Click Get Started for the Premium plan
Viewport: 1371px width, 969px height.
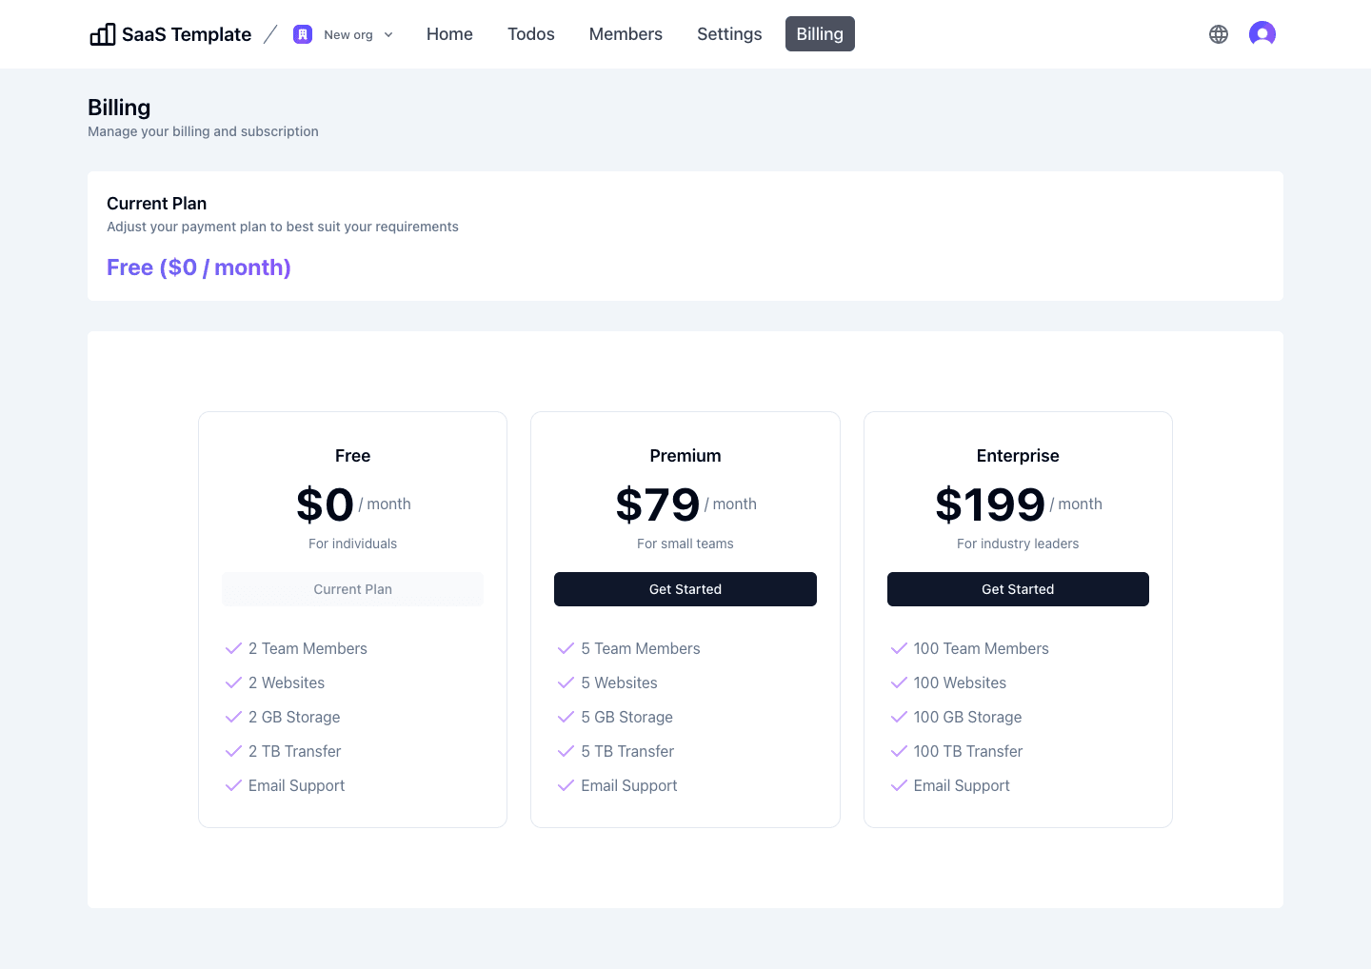[x=685, y=589]
